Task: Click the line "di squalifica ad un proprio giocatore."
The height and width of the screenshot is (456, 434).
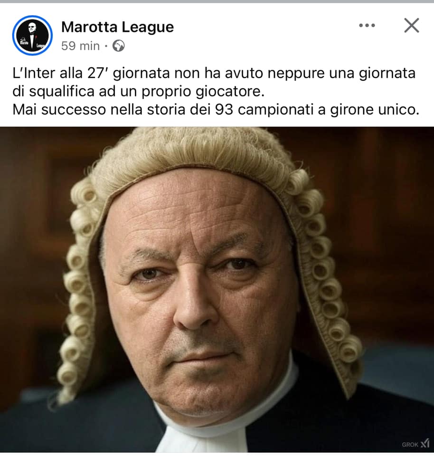Action: coord(138,92)
